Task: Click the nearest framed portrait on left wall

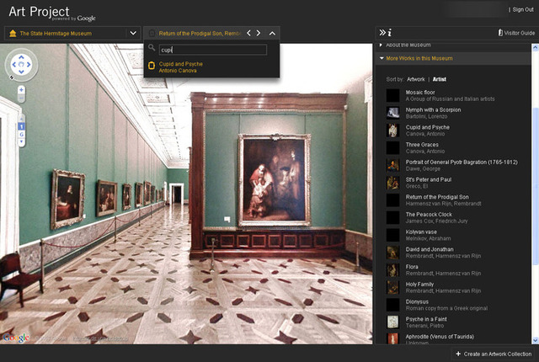Action: 67,200
